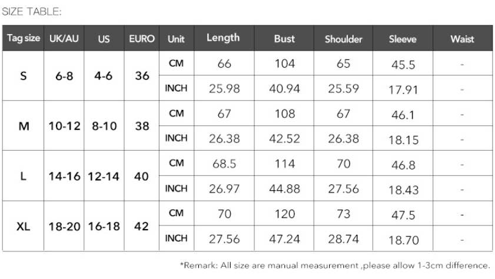
Task: Click the 42.52 bust inch value
Action: pyautogui.click(x=284, y=139)
